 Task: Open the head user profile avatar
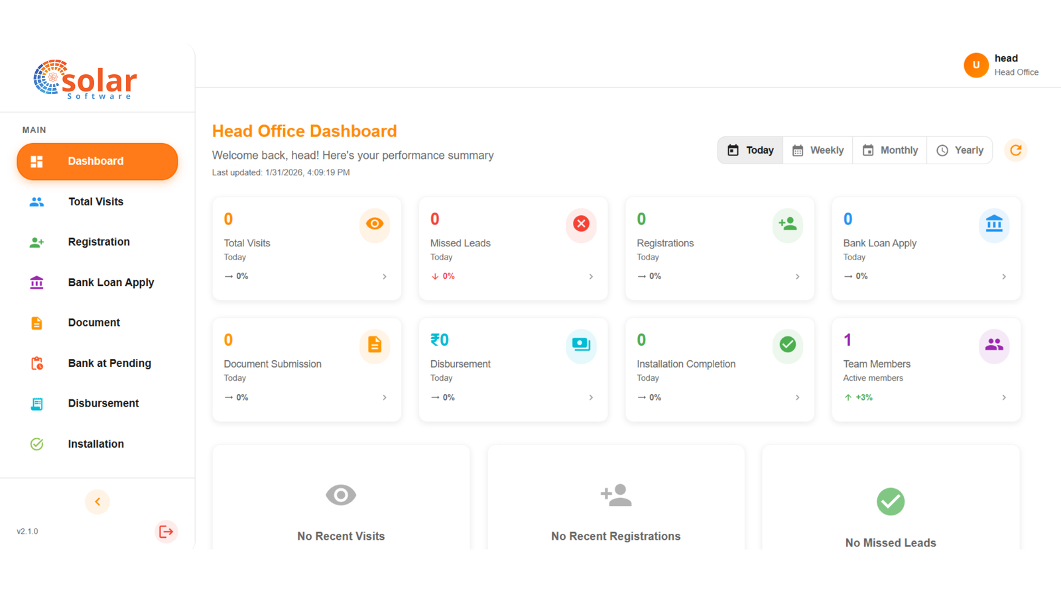coord(976,65)
